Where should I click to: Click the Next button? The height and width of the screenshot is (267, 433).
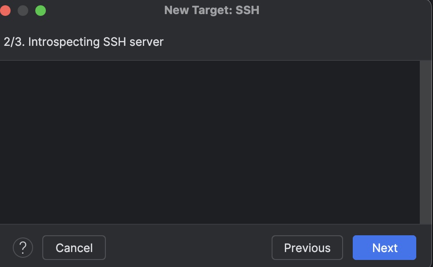[x=384, y=248]
